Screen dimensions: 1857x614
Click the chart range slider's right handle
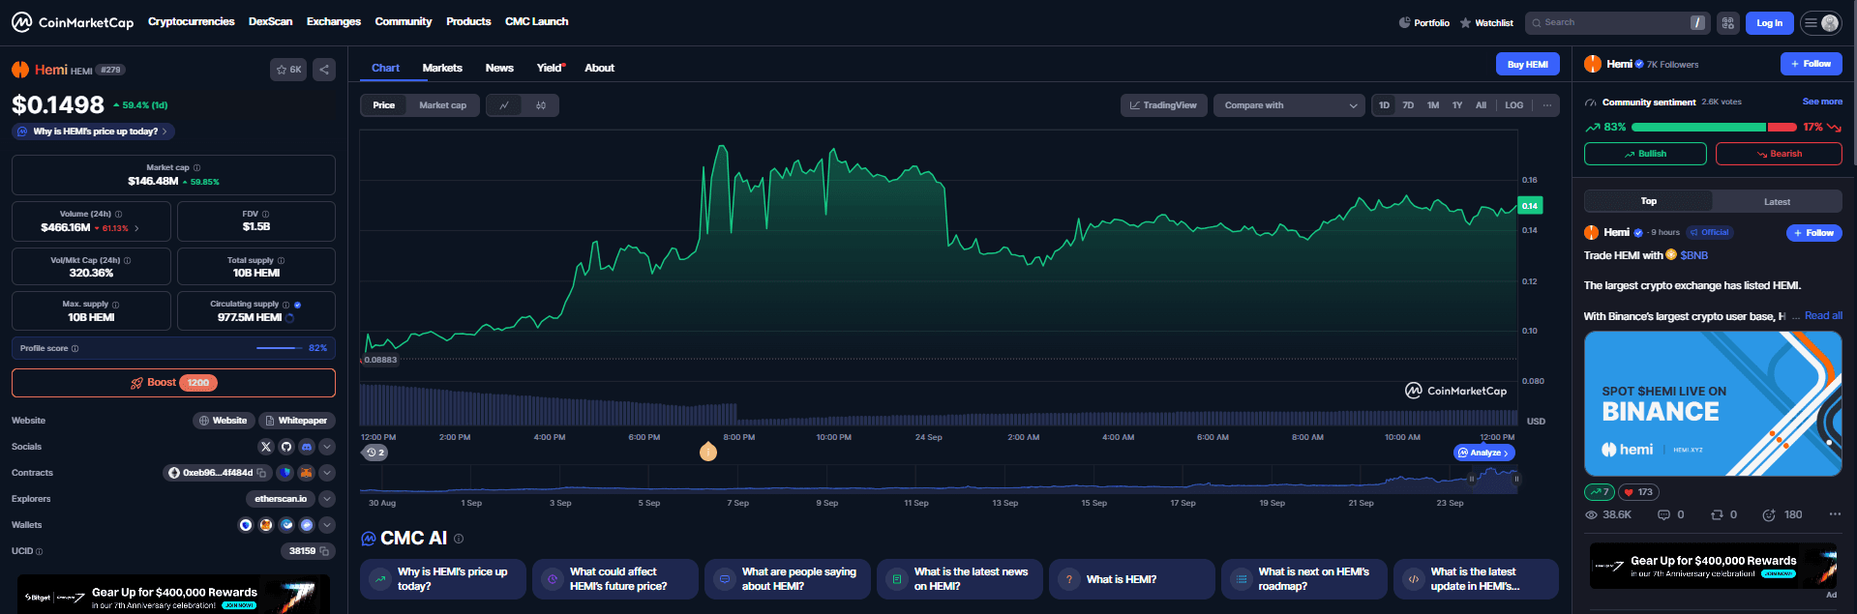[1516, 479]
